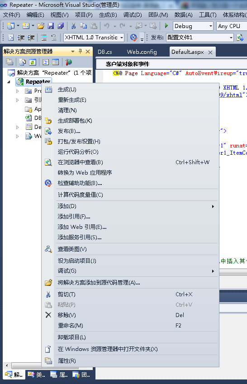Click the Undo arrow icon

pyautogui.click(x=107, y=26)
